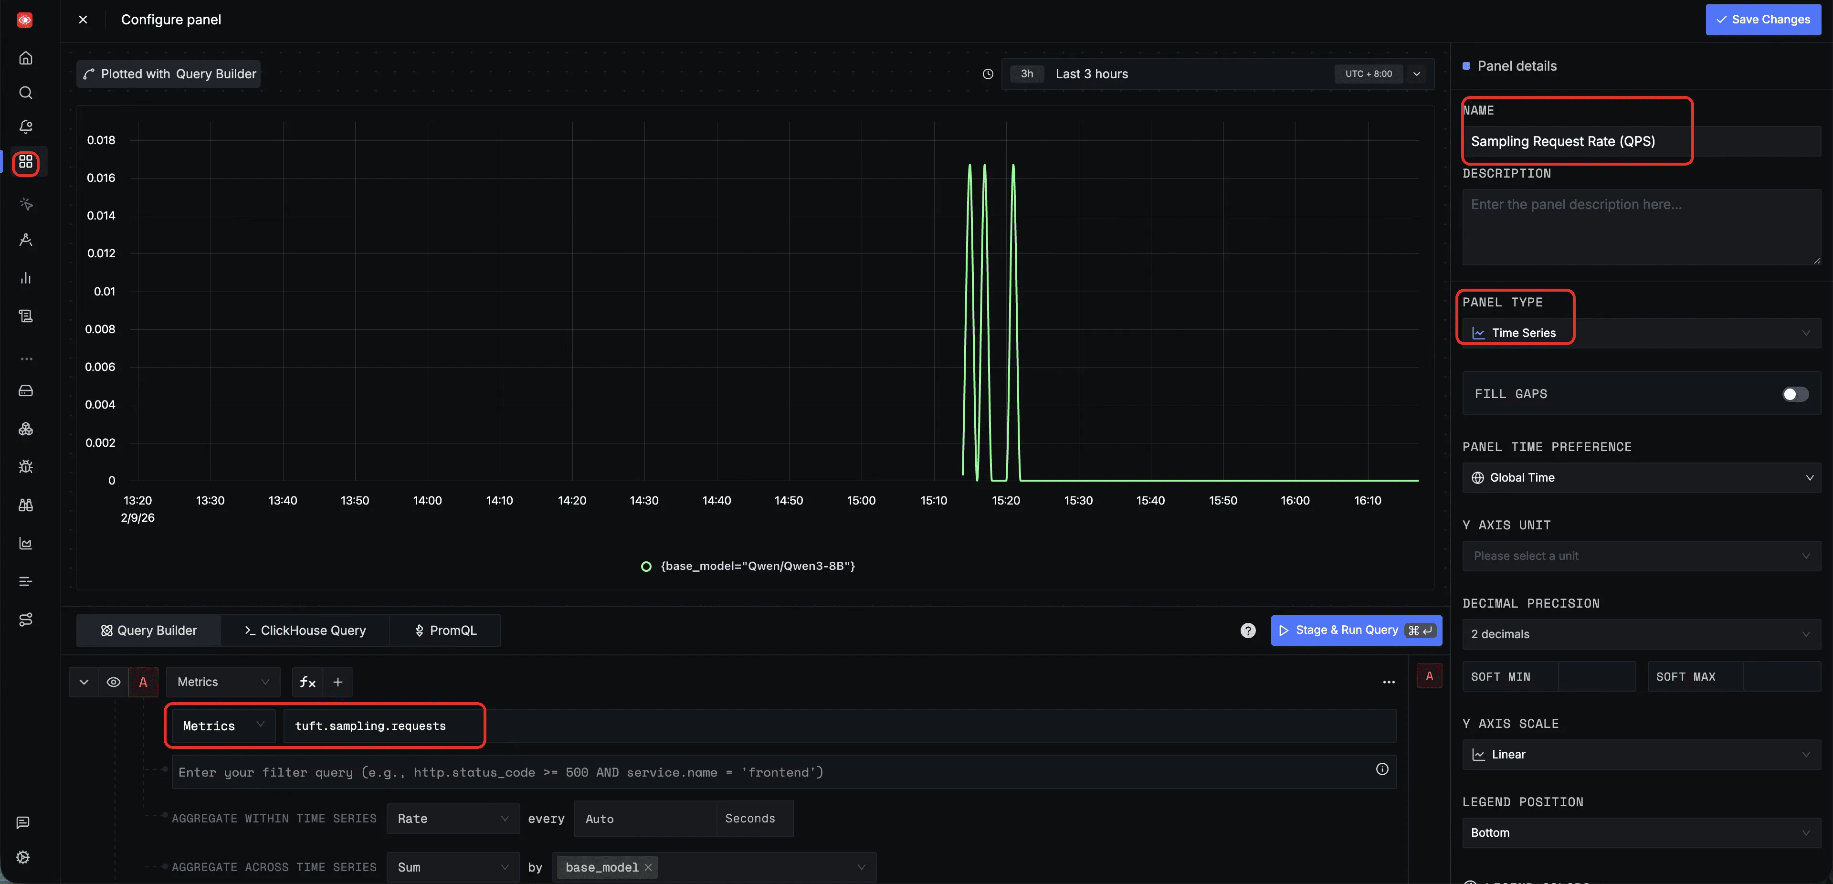The height and width of the screenshot is (884, 1833).
Task: Add a function with the fx icon
Action: pos(307,682)
